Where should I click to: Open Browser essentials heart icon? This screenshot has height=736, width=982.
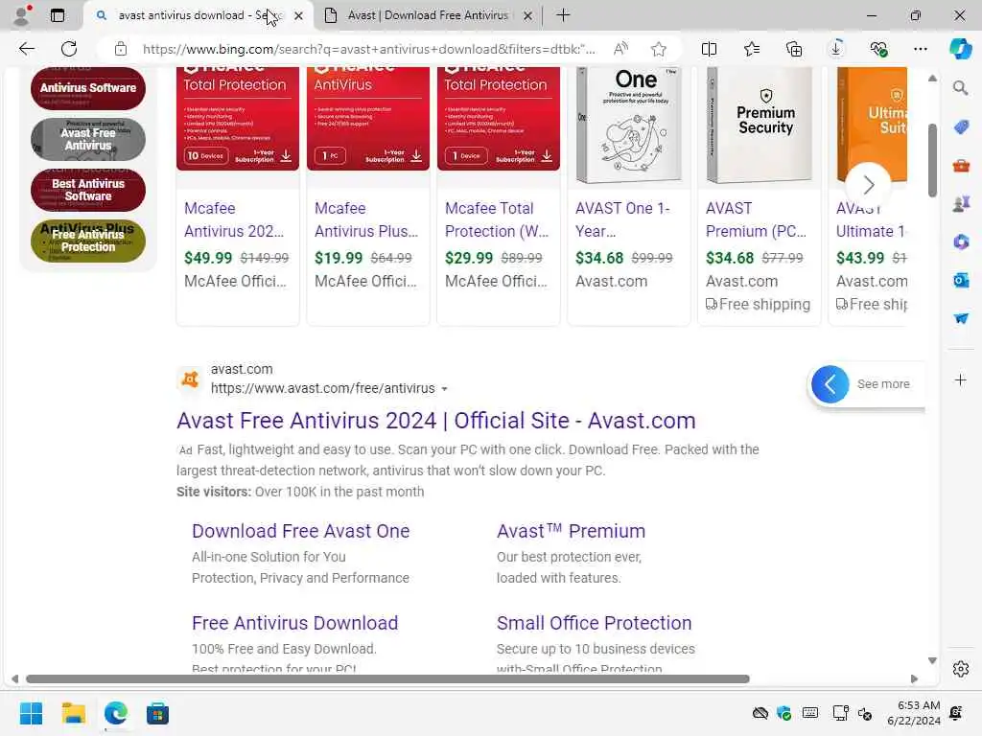click(x=878, y=49)
